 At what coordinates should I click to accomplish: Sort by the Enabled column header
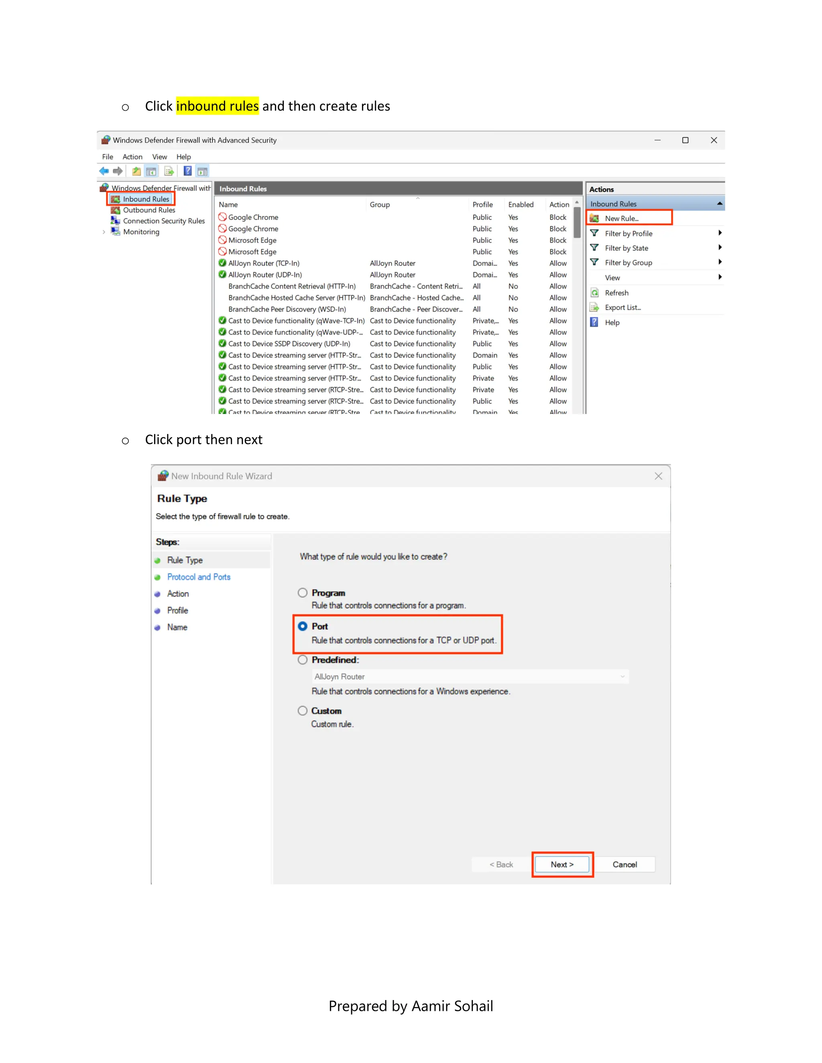(x=525, y=205)
